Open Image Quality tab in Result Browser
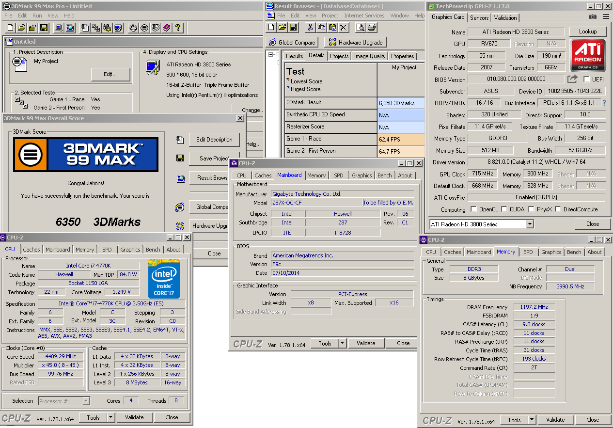Screen dimensions: 613x428 pos(370,56)
